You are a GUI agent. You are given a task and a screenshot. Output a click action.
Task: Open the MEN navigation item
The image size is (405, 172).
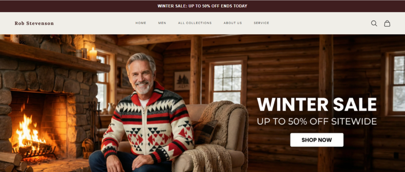[x=162, y=23]
